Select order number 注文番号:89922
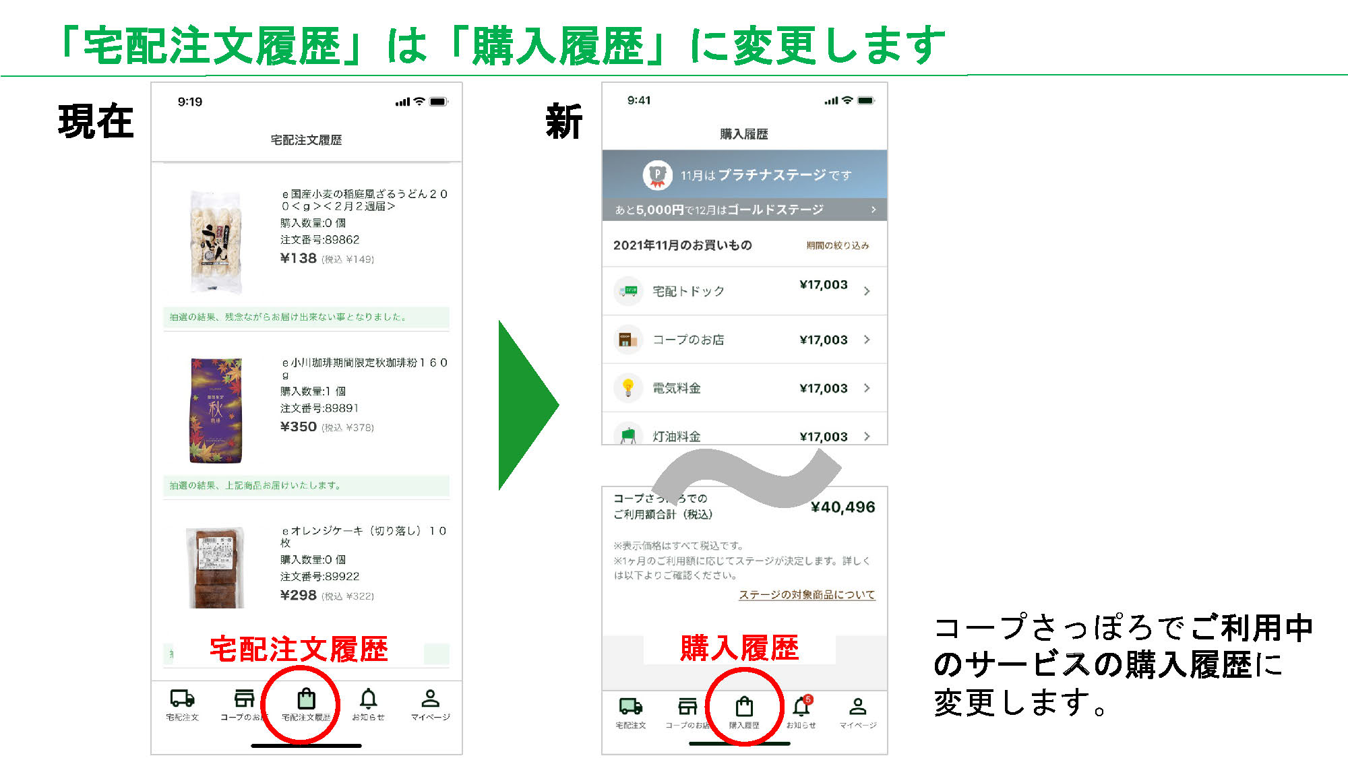 point(319,577)
